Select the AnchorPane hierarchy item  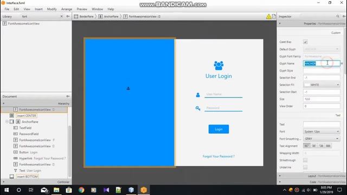30,122
